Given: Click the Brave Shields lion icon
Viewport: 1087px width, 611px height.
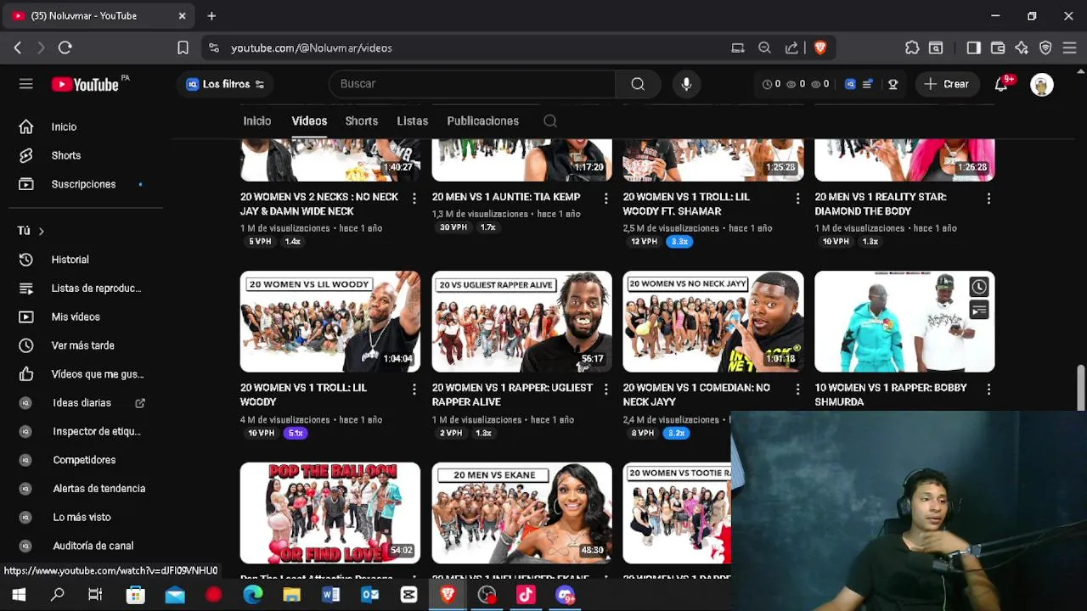Looking at the screenshot, I should pyautogui.click(x=820, y=48).
